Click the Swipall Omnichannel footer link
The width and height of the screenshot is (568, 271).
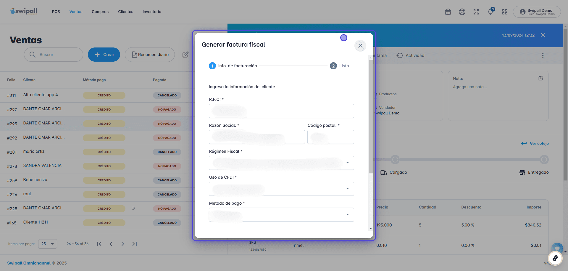29,263
